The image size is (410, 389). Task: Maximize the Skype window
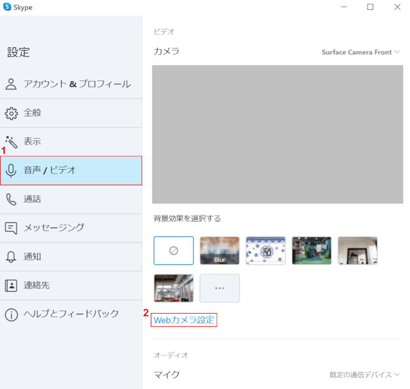370,7
